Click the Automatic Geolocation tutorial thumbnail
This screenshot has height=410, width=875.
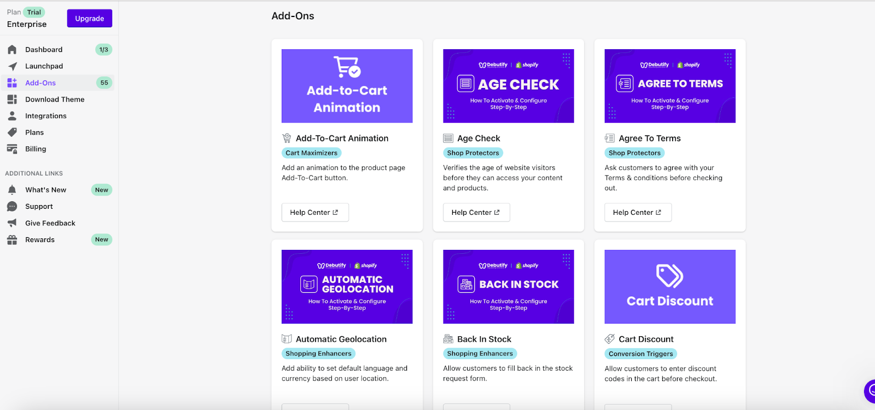(347, 286)
